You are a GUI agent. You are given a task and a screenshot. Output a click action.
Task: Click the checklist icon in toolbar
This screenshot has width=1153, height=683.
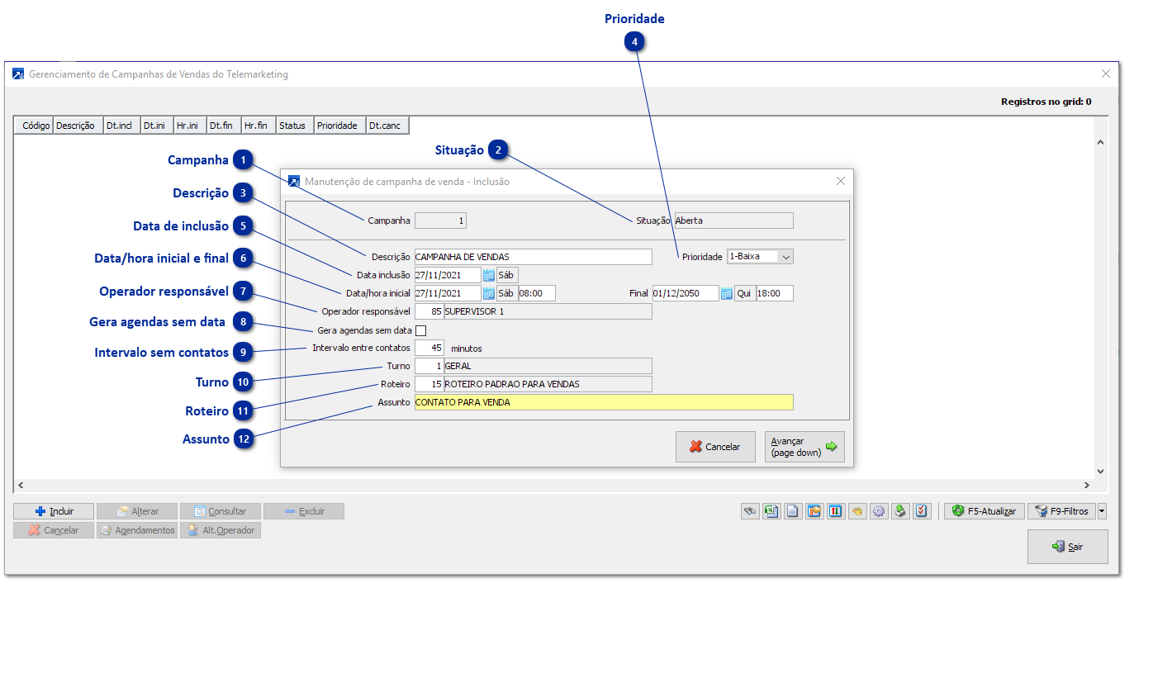pyautogui.click(x=922, y=511)
